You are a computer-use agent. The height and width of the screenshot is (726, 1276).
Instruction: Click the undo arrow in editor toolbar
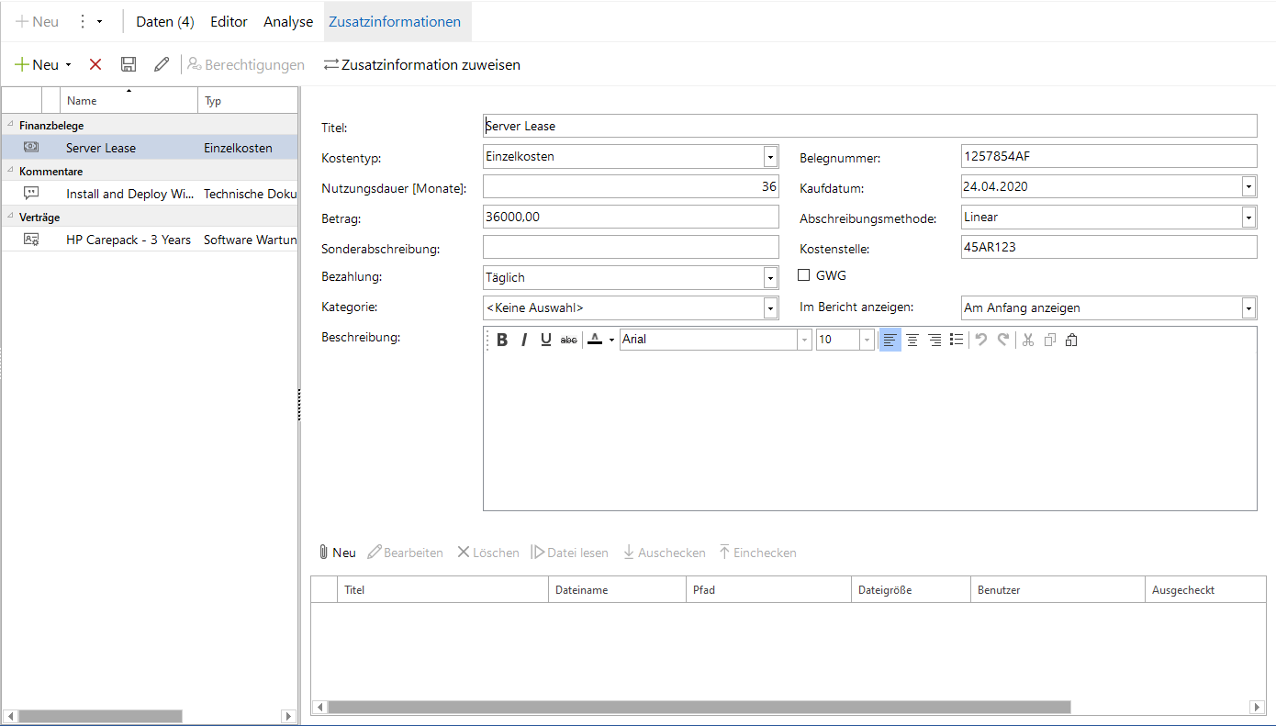coord(981,340)
